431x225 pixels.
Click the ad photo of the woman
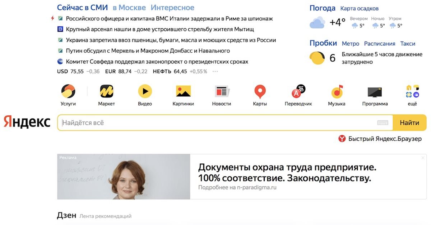(x=124, y=177)
